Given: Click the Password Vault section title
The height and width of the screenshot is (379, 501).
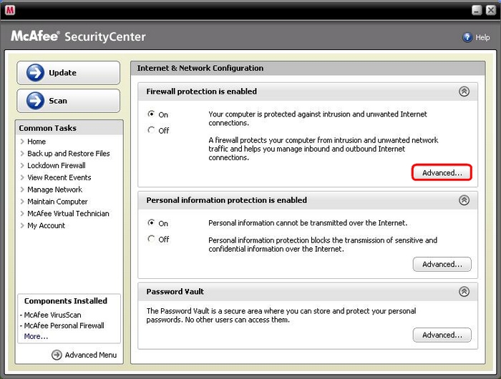Looking at the screenshot, I should click(175, 292).
